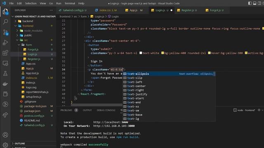This screenshot has height=148, width=264.
Task: Toggle primary side bar layout icon
Action: coord(250,3)
